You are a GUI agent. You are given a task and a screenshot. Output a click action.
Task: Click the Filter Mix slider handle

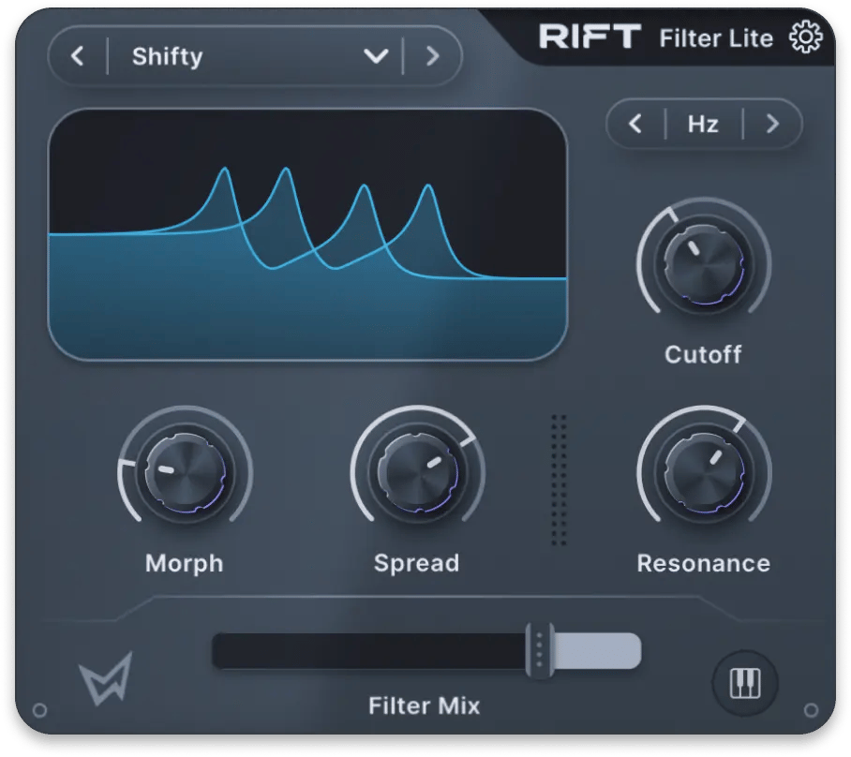[x=540, y=650]
